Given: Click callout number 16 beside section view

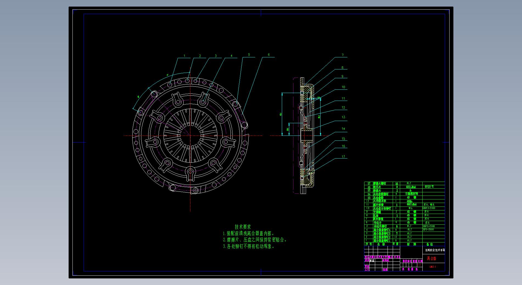Looking at the screenshot, I should 343,146.
